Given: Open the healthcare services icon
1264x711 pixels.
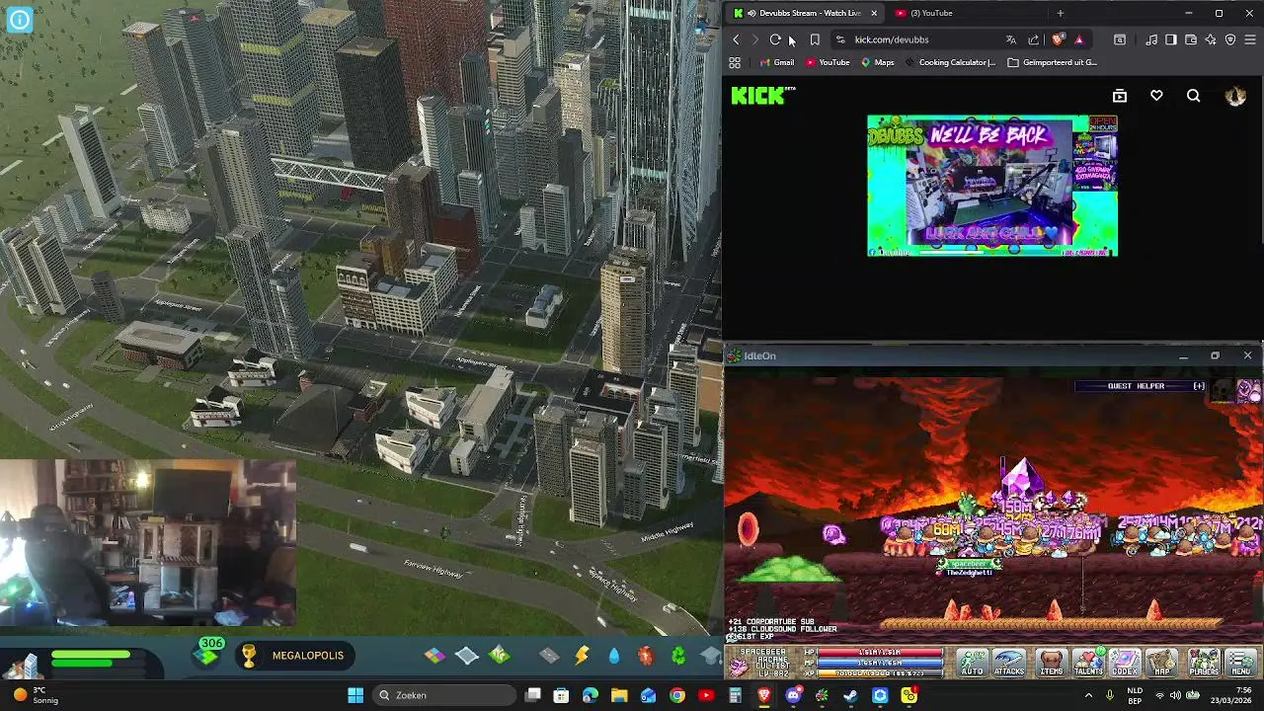Looking at the screenshot, I should 646,656.
